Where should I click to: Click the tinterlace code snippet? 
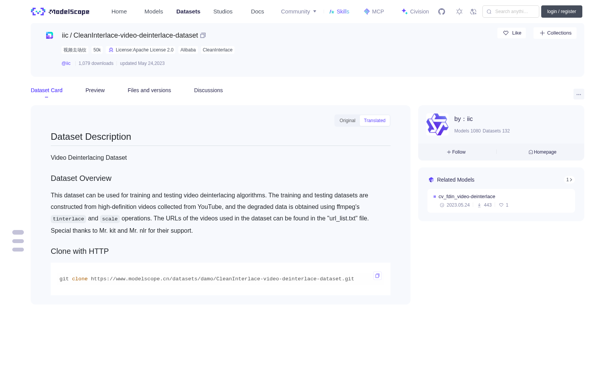(68, 219)
